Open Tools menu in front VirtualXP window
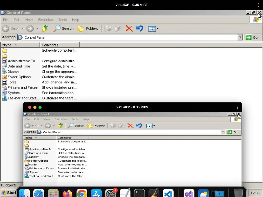Viewport: 263px width, 197px height. (75, 119)
